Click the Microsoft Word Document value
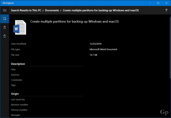Image resolution: width=171 pixels, height=118 pixels. [103, 49]
